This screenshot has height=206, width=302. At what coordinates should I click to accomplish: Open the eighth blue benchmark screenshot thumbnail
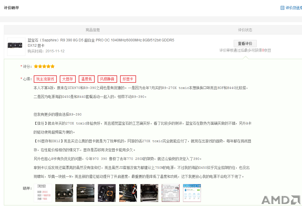click(192, 193)
